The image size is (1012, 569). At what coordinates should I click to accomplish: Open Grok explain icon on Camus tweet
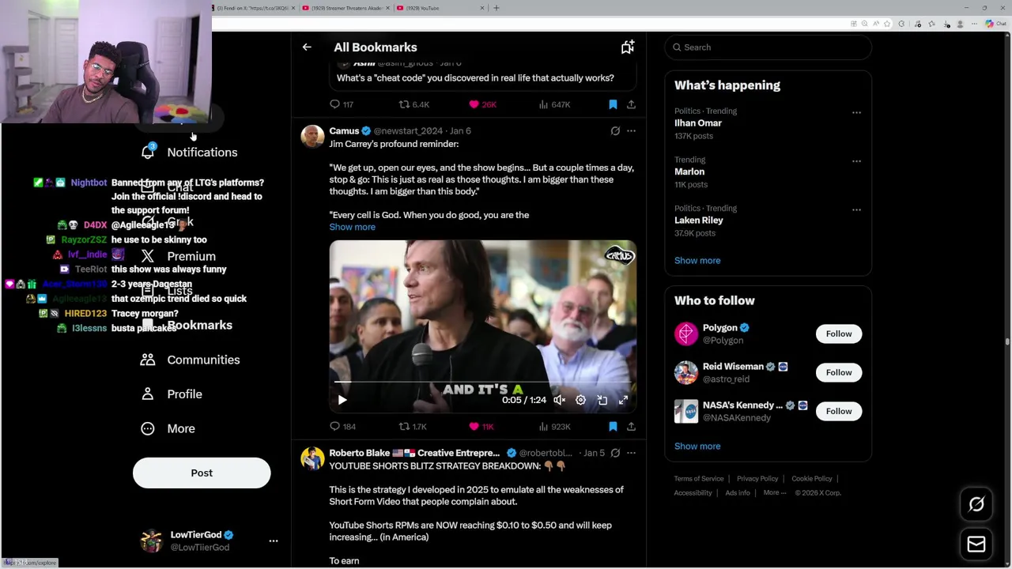[615, 131]
